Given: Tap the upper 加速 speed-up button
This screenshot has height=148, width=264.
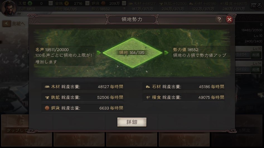Looking at the screenshot, I should click(256, 55).
